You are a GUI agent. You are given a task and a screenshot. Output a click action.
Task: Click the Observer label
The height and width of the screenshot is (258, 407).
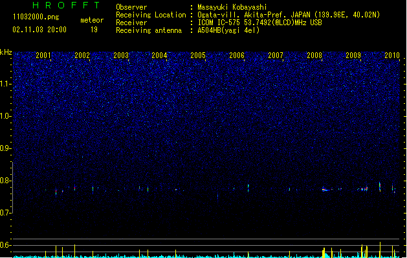[x=131, y=7]
